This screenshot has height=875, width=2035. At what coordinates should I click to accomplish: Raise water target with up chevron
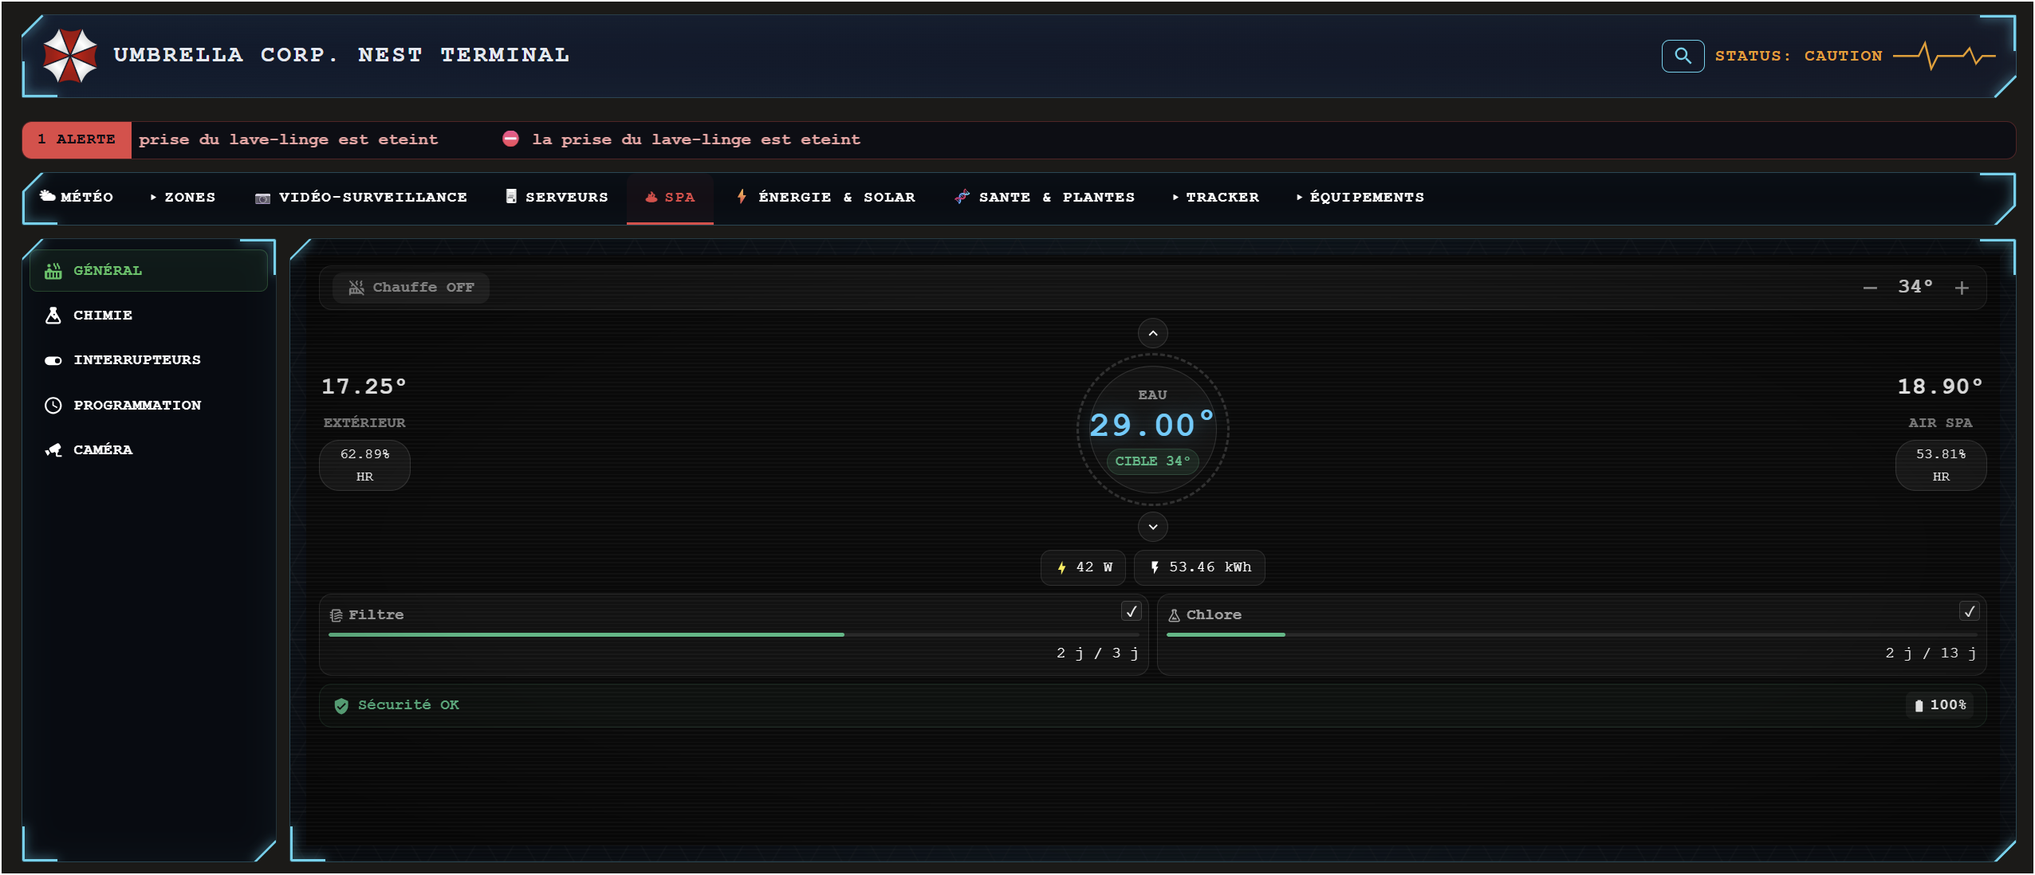pyautogui.click(x=1153, y=333)
